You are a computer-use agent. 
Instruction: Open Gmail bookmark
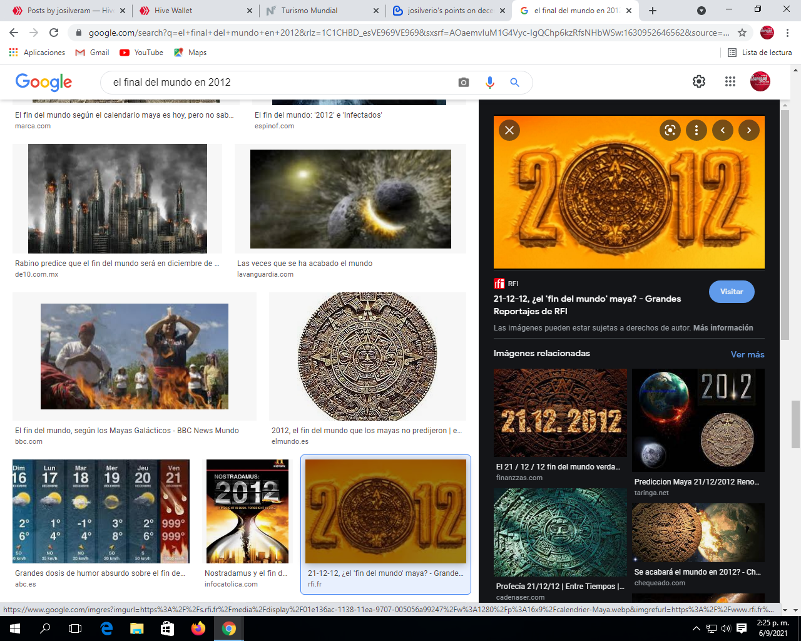[x=92, y=53]
